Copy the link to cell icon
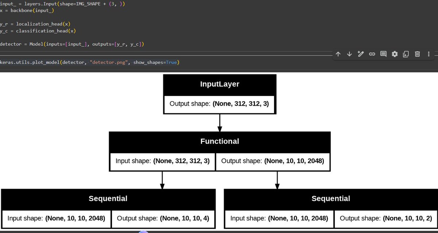Viewport: 438px width, 233px height. point(372,54)
